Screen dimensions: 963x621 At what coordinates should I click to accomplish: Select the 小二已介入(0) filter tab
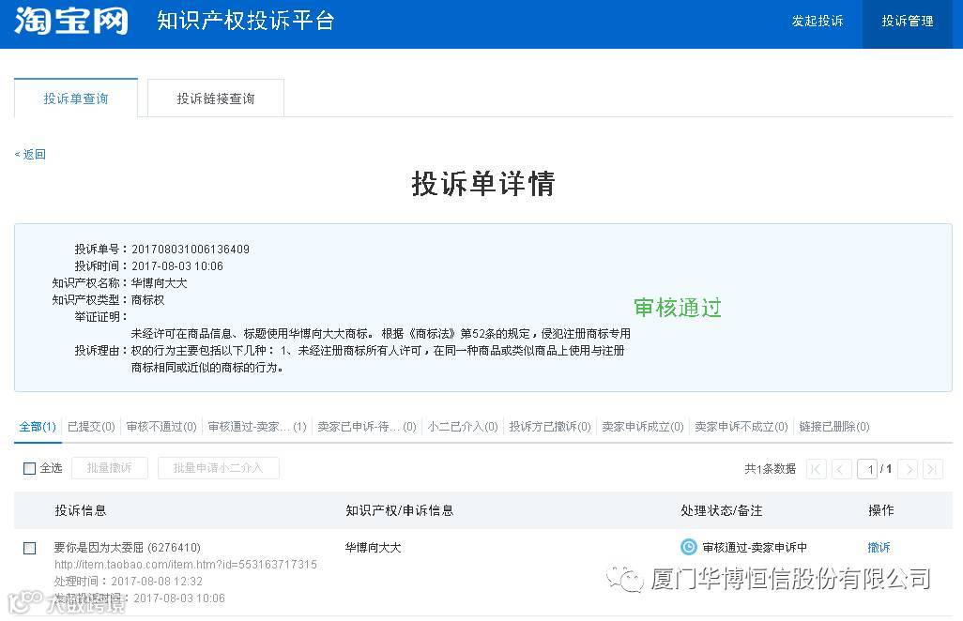click(463, 427)
